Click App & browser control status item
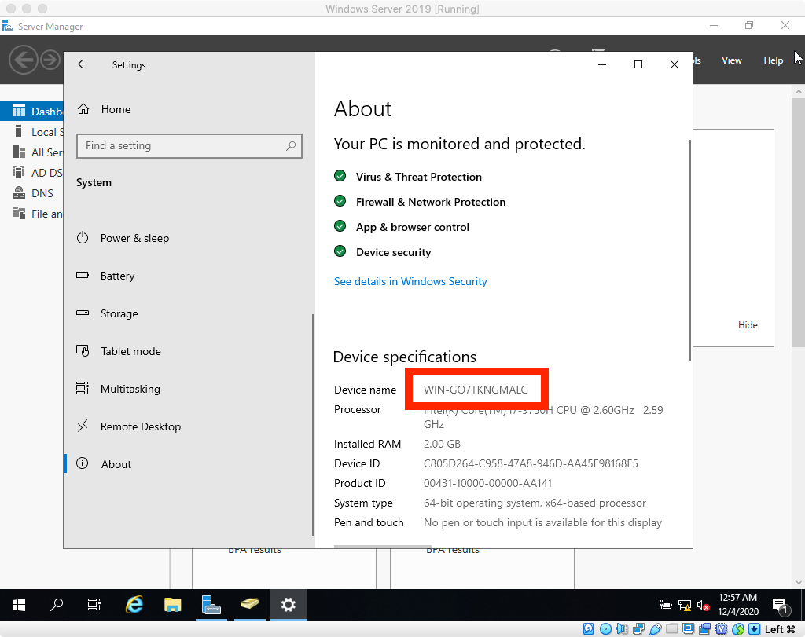805x637 pixels. (x=402, y=227)
